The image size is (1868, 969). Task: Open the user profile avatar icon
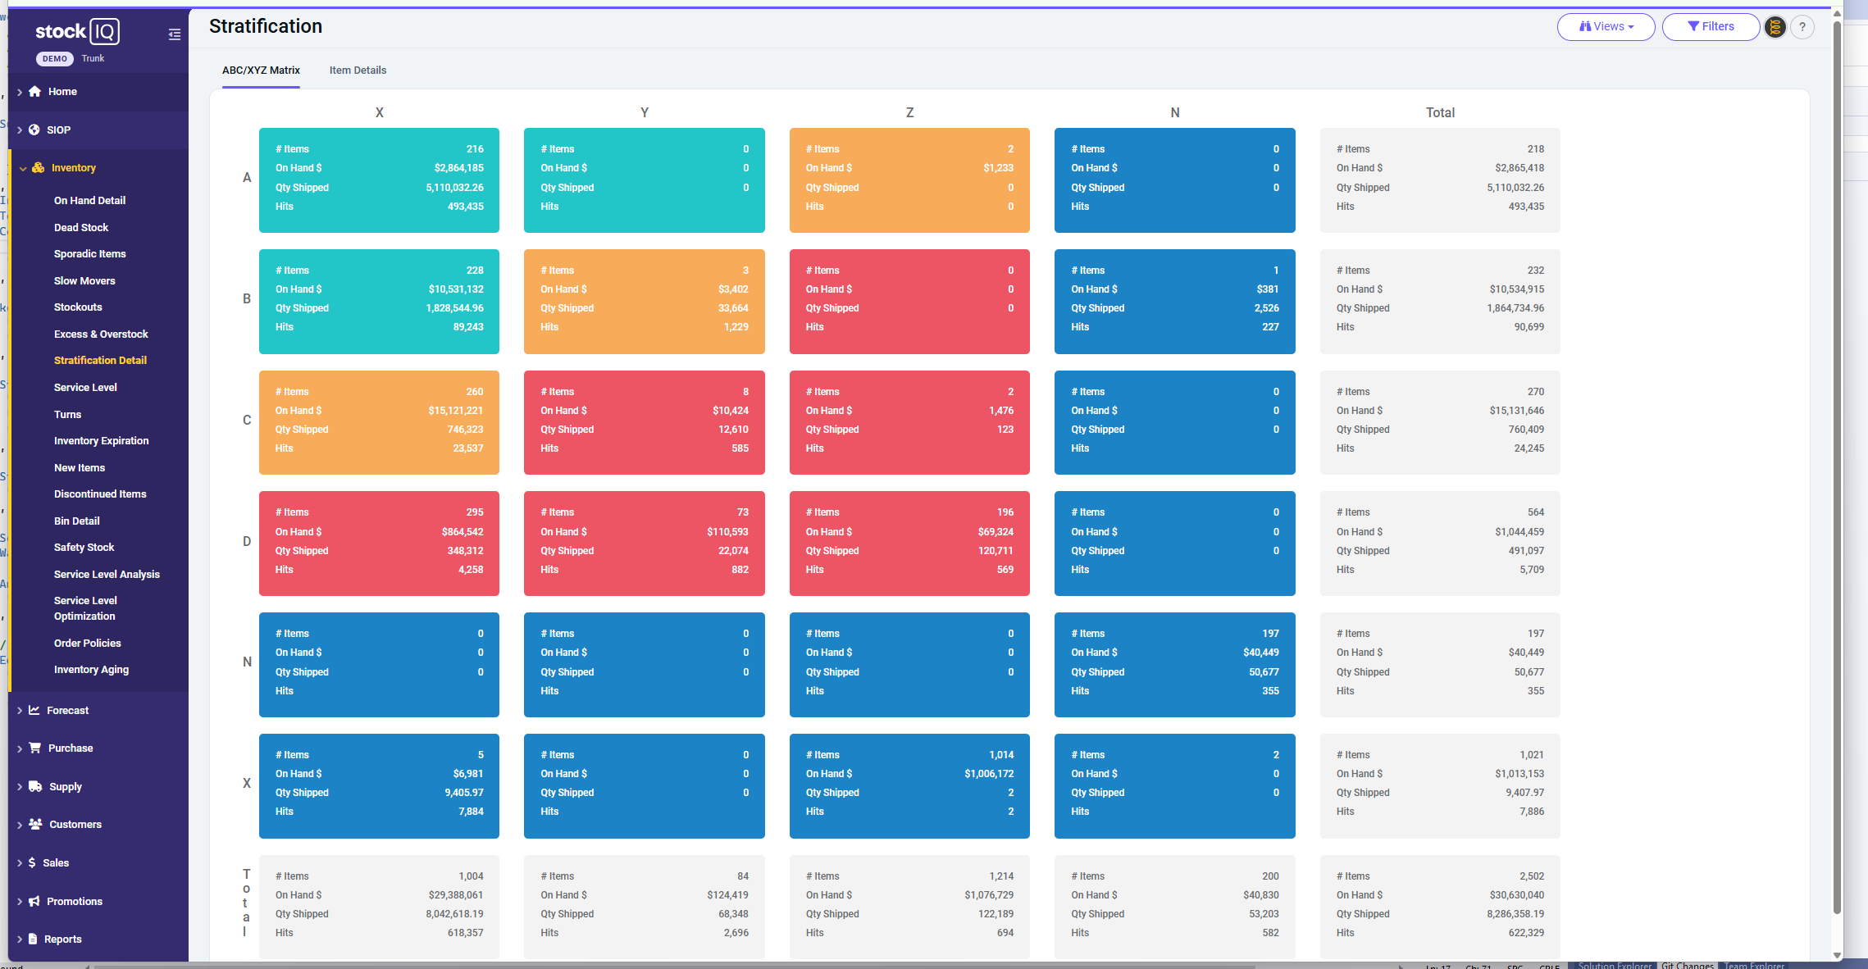tap(1775, 27)
